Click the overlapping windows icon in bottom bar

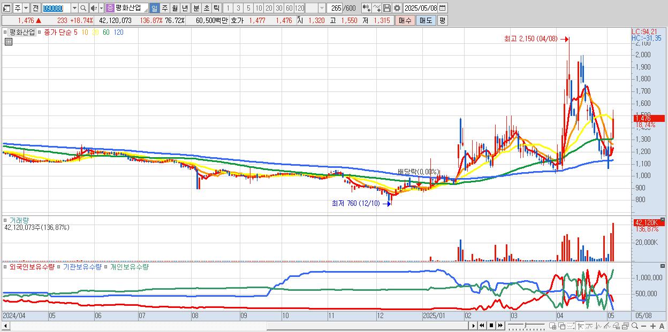pos(561,326)
